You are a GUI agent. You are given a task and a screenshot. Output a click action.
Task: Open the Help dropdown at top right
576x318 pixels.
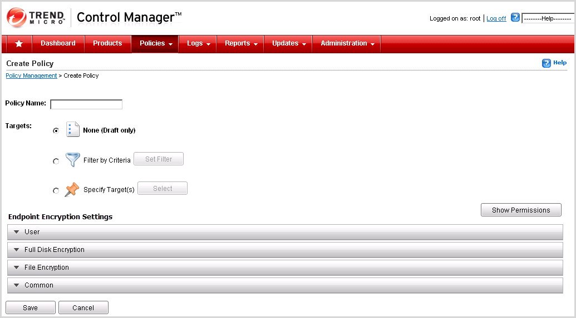point(548,18)
